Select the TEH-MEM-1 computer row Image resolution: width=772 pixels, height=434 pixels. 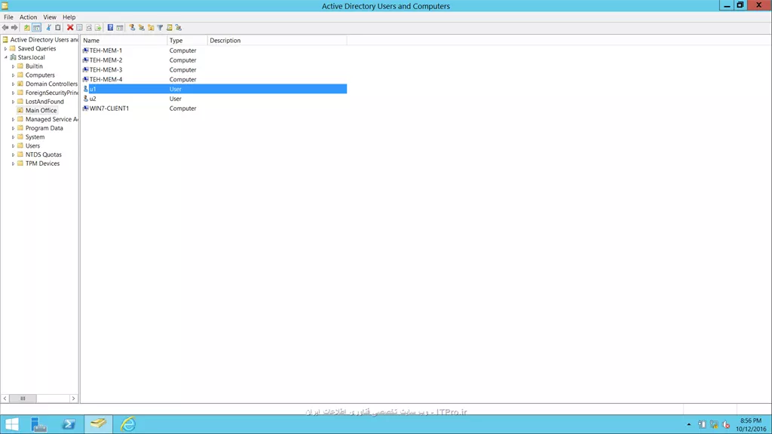[214, 50]
